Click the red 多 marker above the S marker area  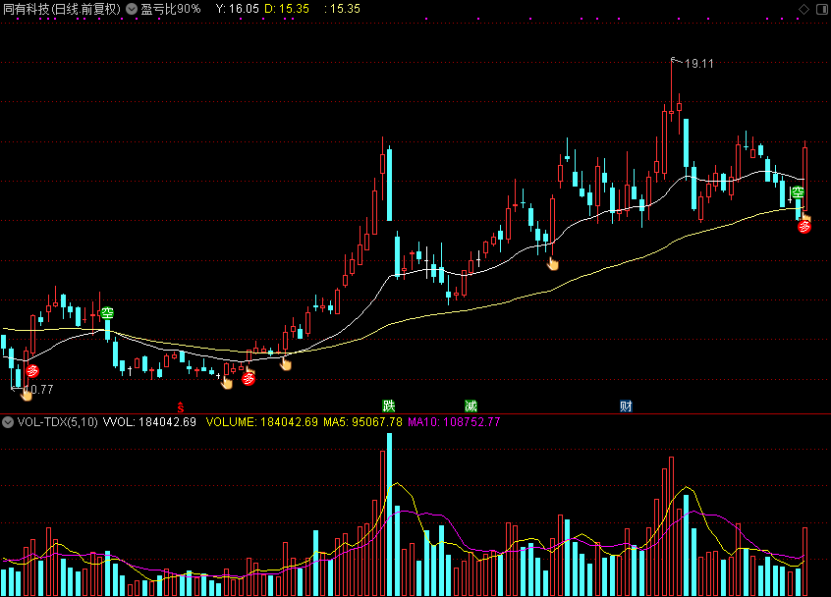coord(249,378)
